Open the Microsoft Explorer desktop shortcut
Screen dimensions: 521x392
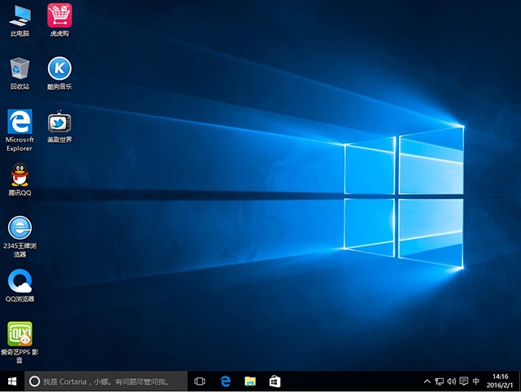pyautogui.click(x=20, y=122)
